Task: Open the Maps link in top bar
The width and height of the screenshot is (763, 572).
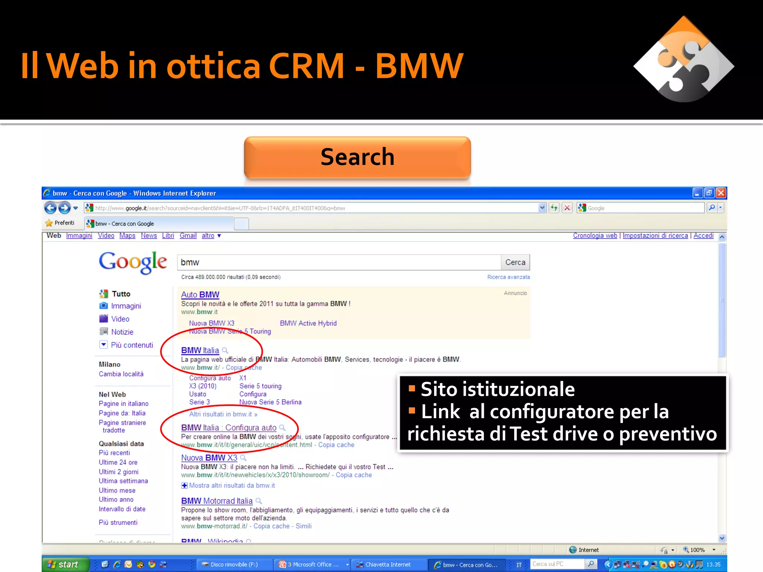Action: point(127,236)
